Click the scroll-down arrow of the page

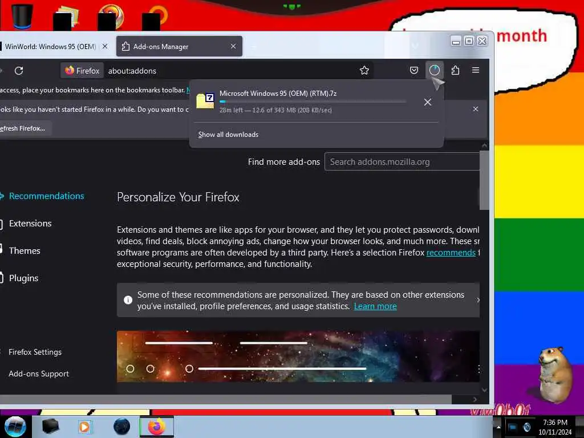(x=484, y=390)
